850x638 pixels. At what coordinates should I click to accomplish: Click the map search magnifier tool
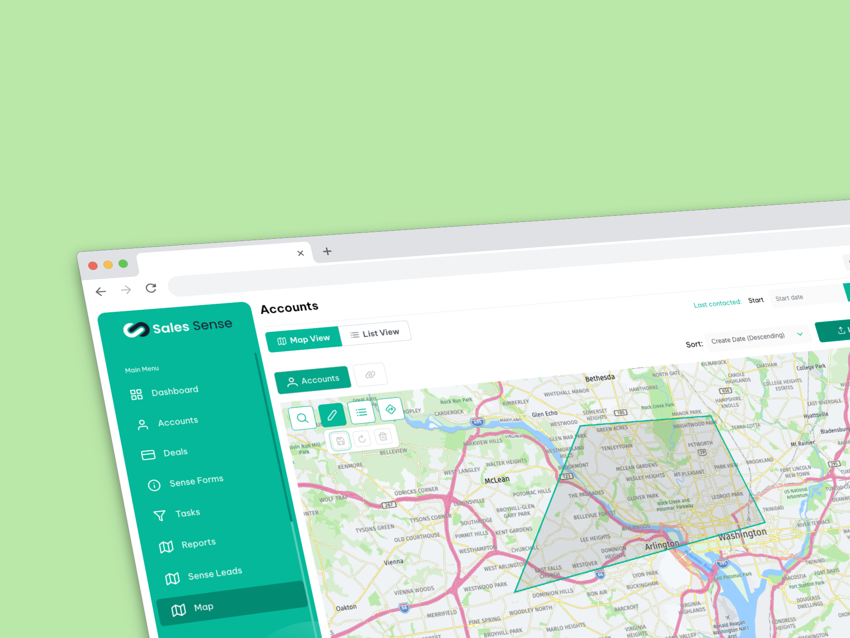(x=302, y=418)
